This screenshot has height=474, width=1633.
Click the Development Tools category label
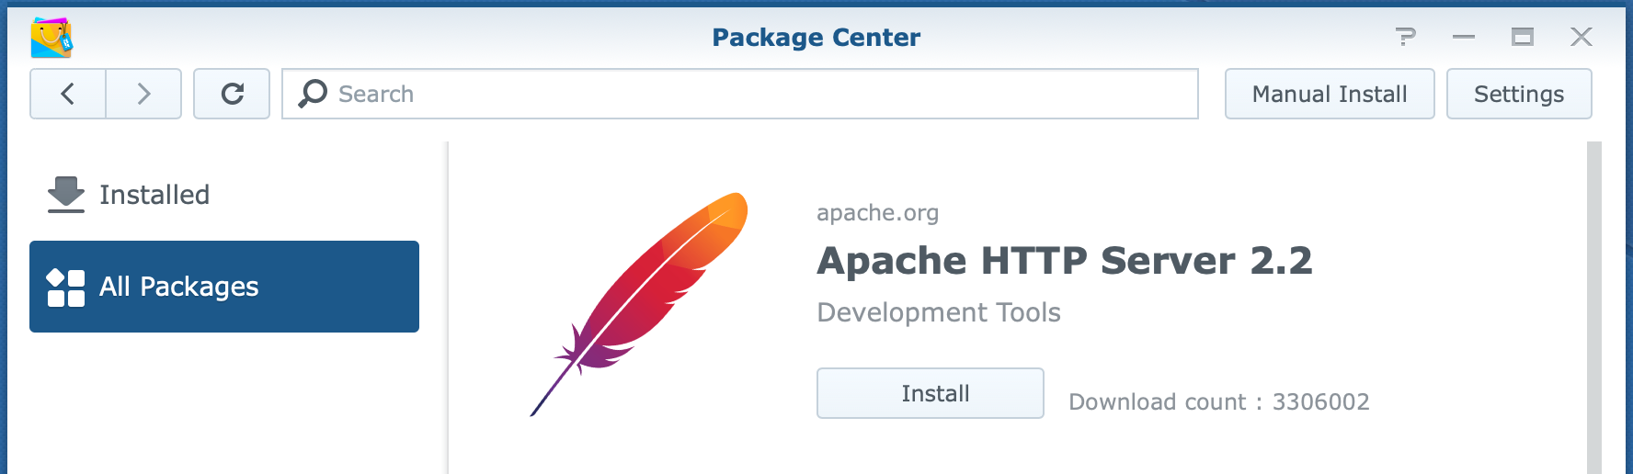(x=939, y=312)
